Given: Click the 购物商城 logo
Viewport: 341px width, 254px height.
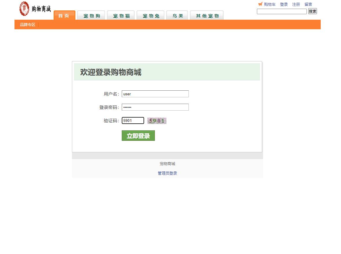Looking at the screenshot, I should click(35, 9).
